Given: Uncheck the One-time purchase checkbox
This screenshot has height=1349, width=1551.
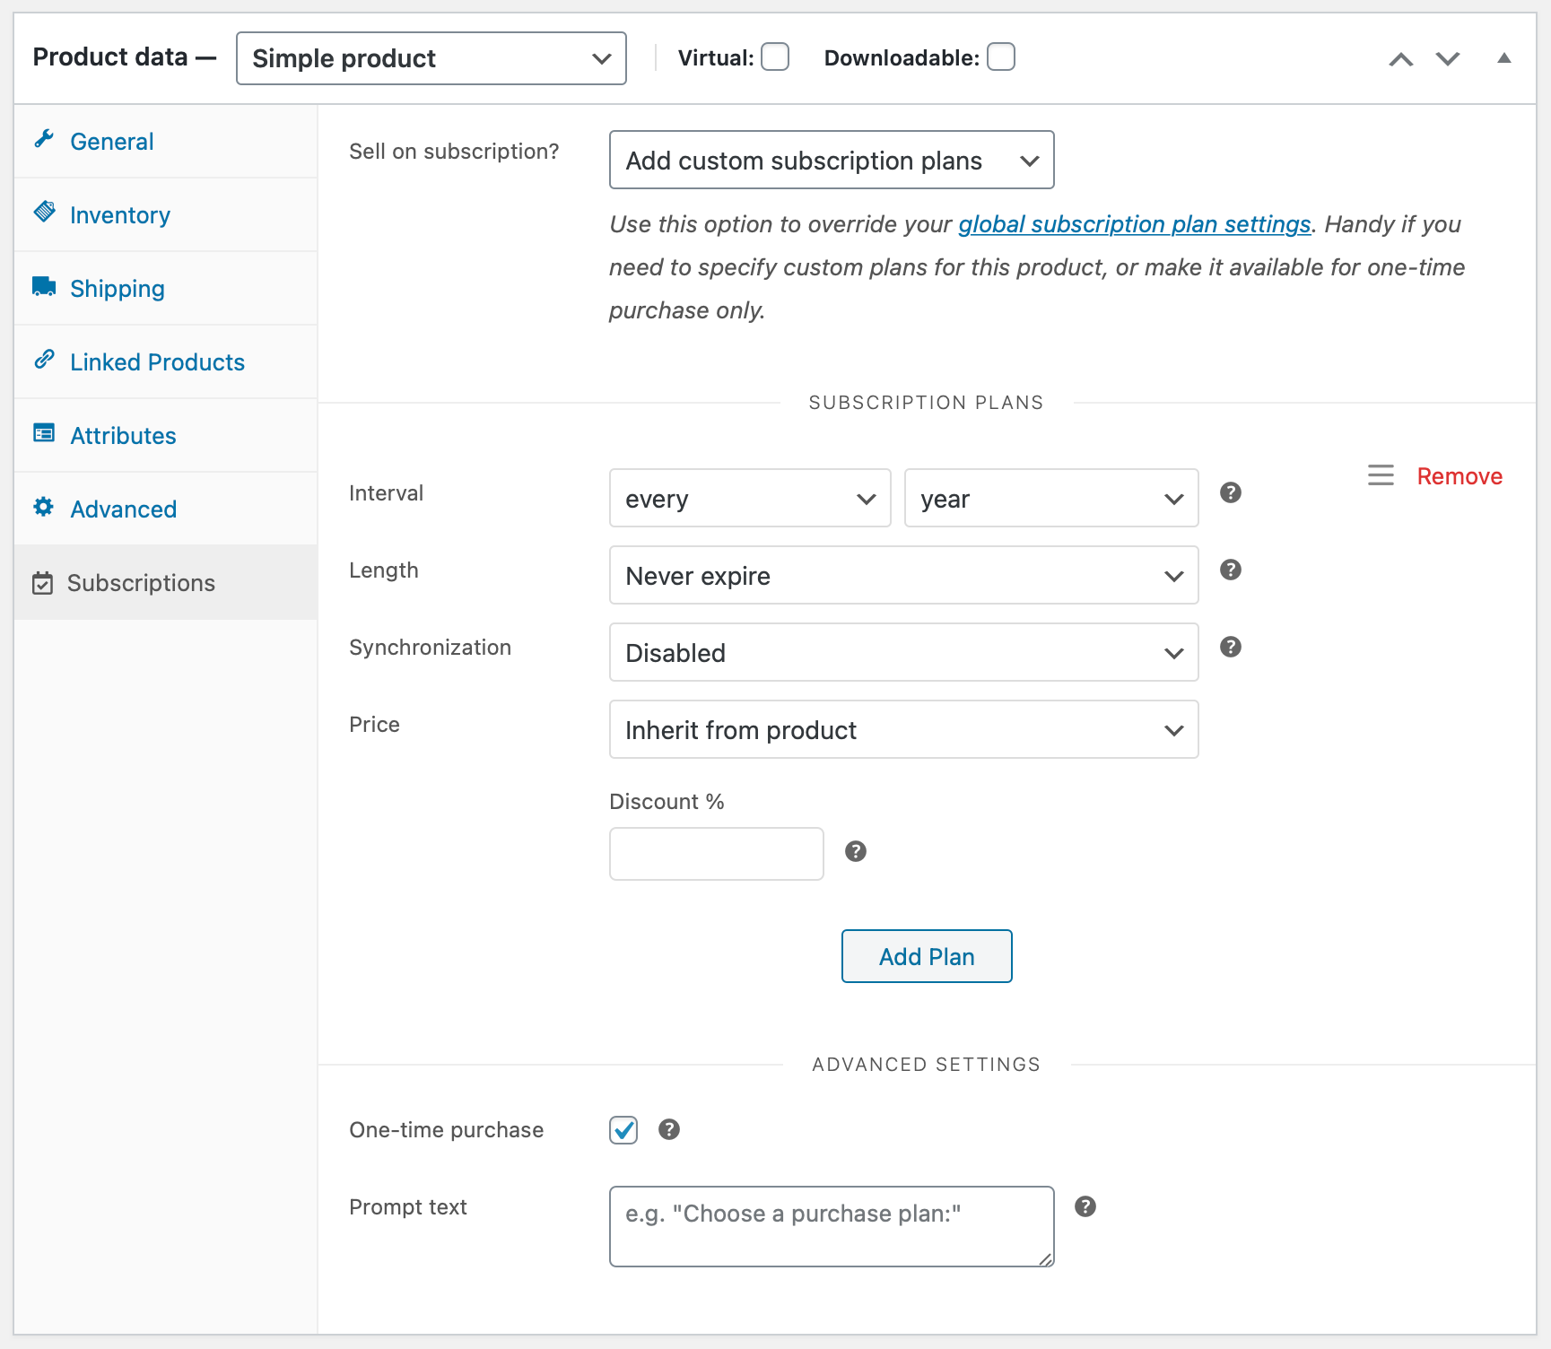Looking at the screenshot, I should click(x=623, y=1130).
